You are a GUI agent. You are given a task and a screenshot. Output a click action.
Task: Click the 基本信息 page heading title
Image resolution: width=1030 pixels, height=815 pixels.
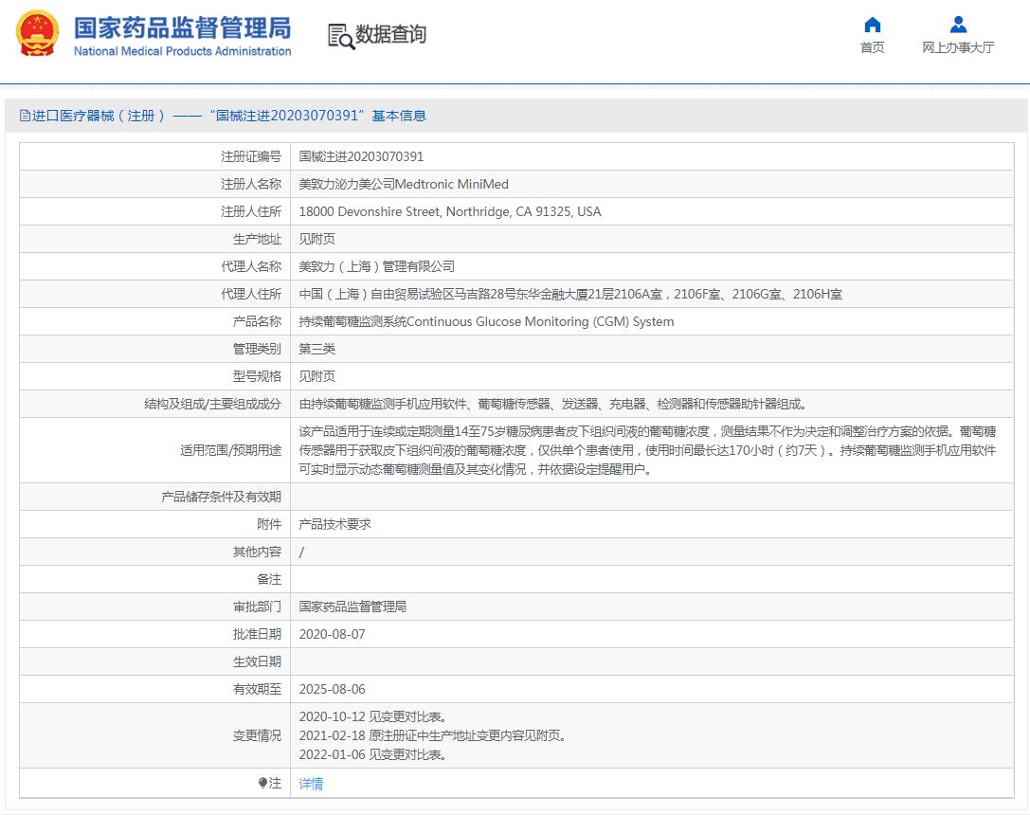coord(223,116)
